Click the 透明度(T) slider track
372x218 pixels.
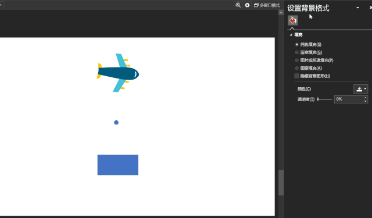pos(325,99)
